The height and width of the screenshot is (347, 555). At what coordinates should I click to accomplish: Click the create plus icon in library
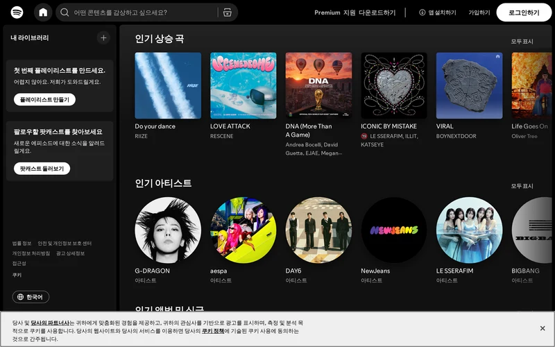click(x=103, y=37)
